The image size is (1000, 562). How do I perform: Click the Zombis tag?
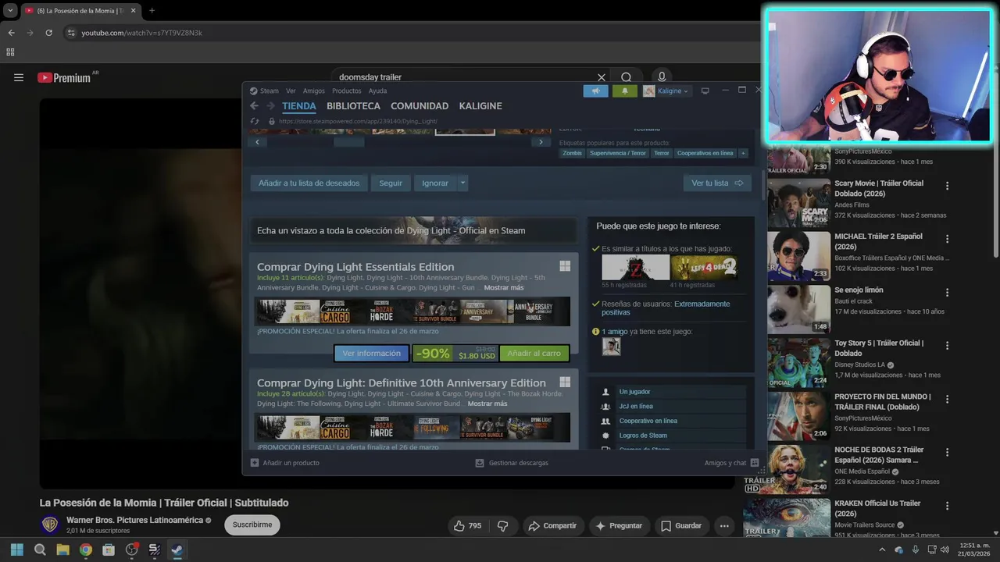572,153
